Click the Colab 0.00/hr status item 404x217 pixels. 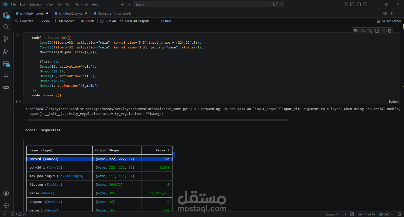(x=386, y=214)
